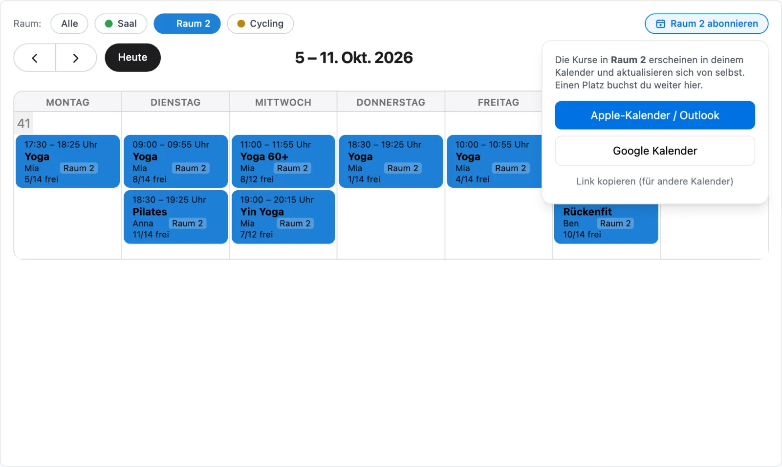
Task: Open the Pilates class with Anna
Action: pos(176,217)
